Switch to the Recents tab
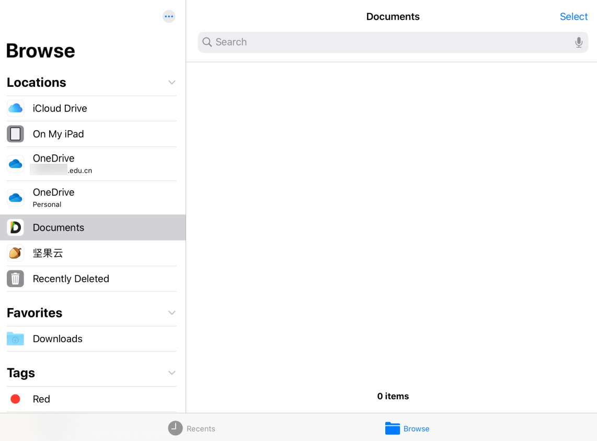 (x=191, y=428)
